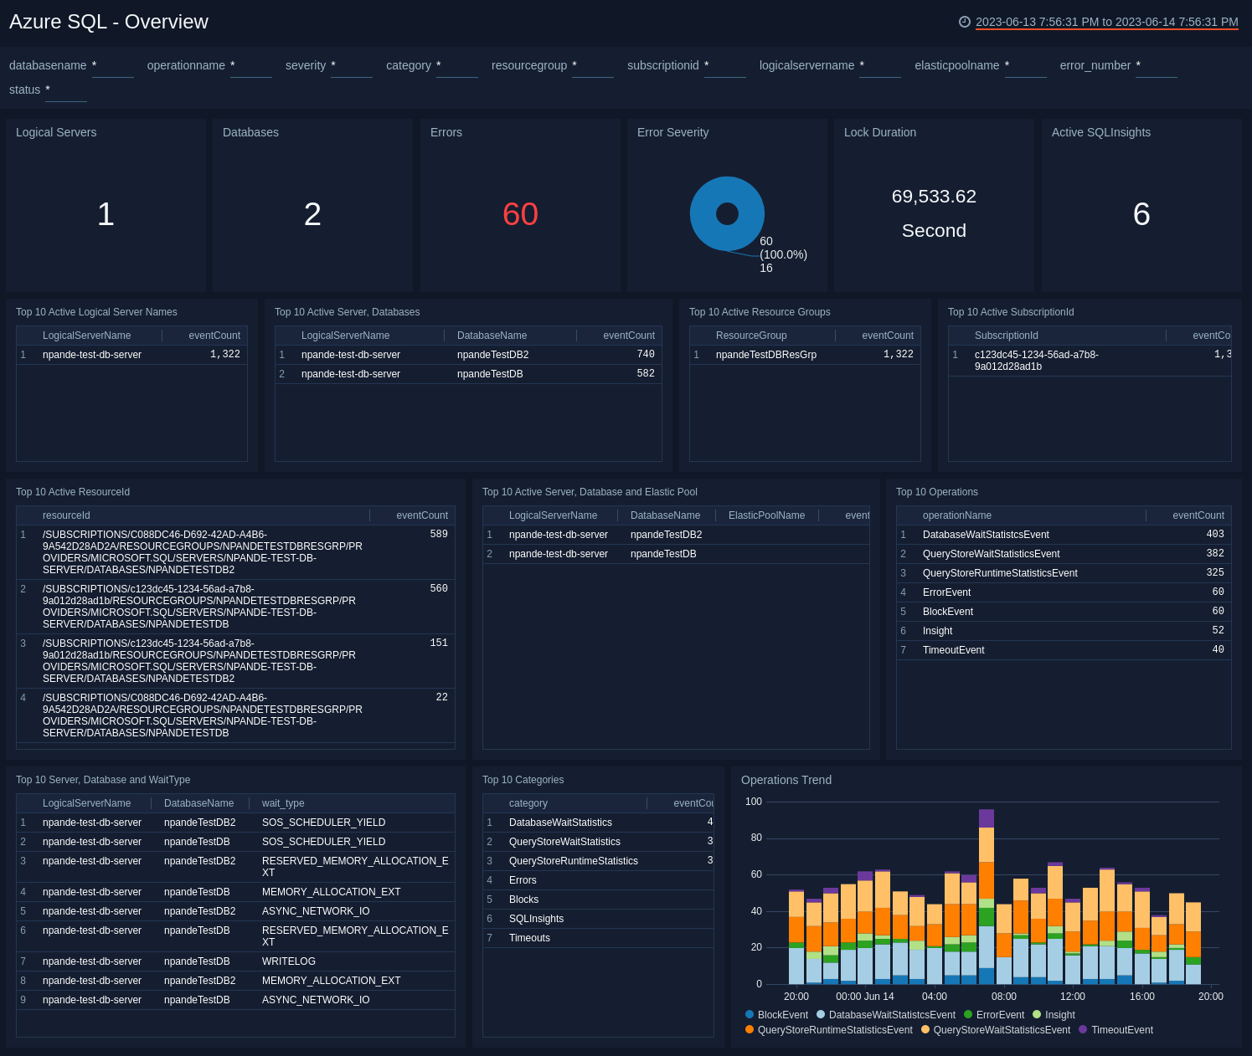Select npandeTestDB2 row with count 740

coord(468,355)
